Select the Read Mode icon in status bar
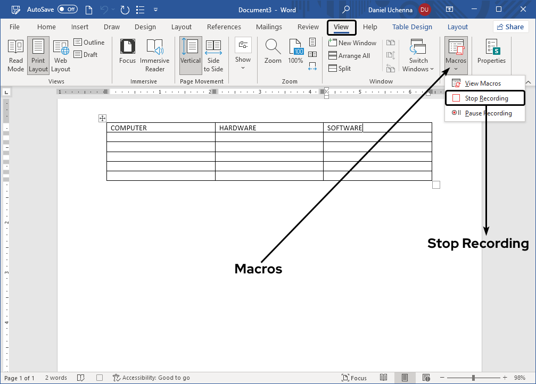Image resolution: width=536 pixels, height=384 pixels. point(384,377)
